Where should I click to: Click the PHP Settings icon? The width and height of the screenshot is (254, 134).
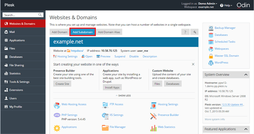pyautogui.click(x=57, y=115)
